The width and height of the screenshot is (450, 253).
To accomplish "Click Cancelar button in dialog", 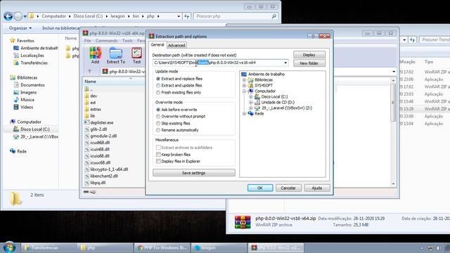I will (x=288, y=188).
